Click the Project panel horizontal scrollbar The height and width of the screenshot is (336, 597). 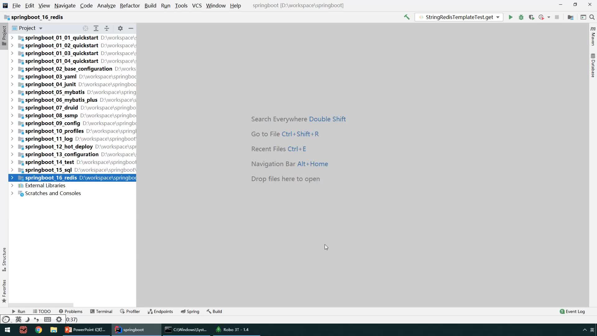tap(41, 305)
